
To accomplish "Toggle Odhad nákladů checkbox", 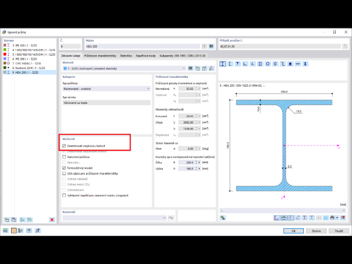I will pos(64,179).
